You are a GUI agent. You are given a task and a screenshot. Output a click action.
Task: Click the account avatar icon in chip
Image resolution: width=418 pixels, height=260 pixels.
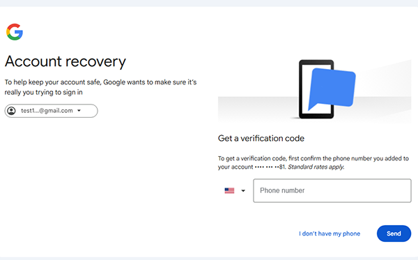11,111
